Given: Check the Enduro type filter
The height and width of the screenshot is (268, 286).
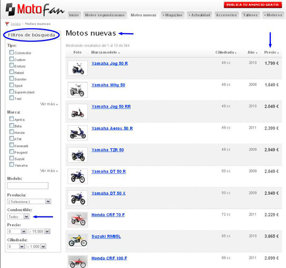Looking at the screenshot, I should [11, 65].
